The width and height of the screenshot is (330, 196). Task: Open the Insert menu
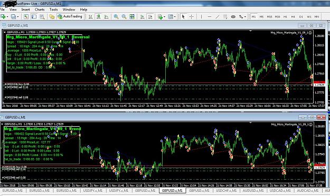26,10
